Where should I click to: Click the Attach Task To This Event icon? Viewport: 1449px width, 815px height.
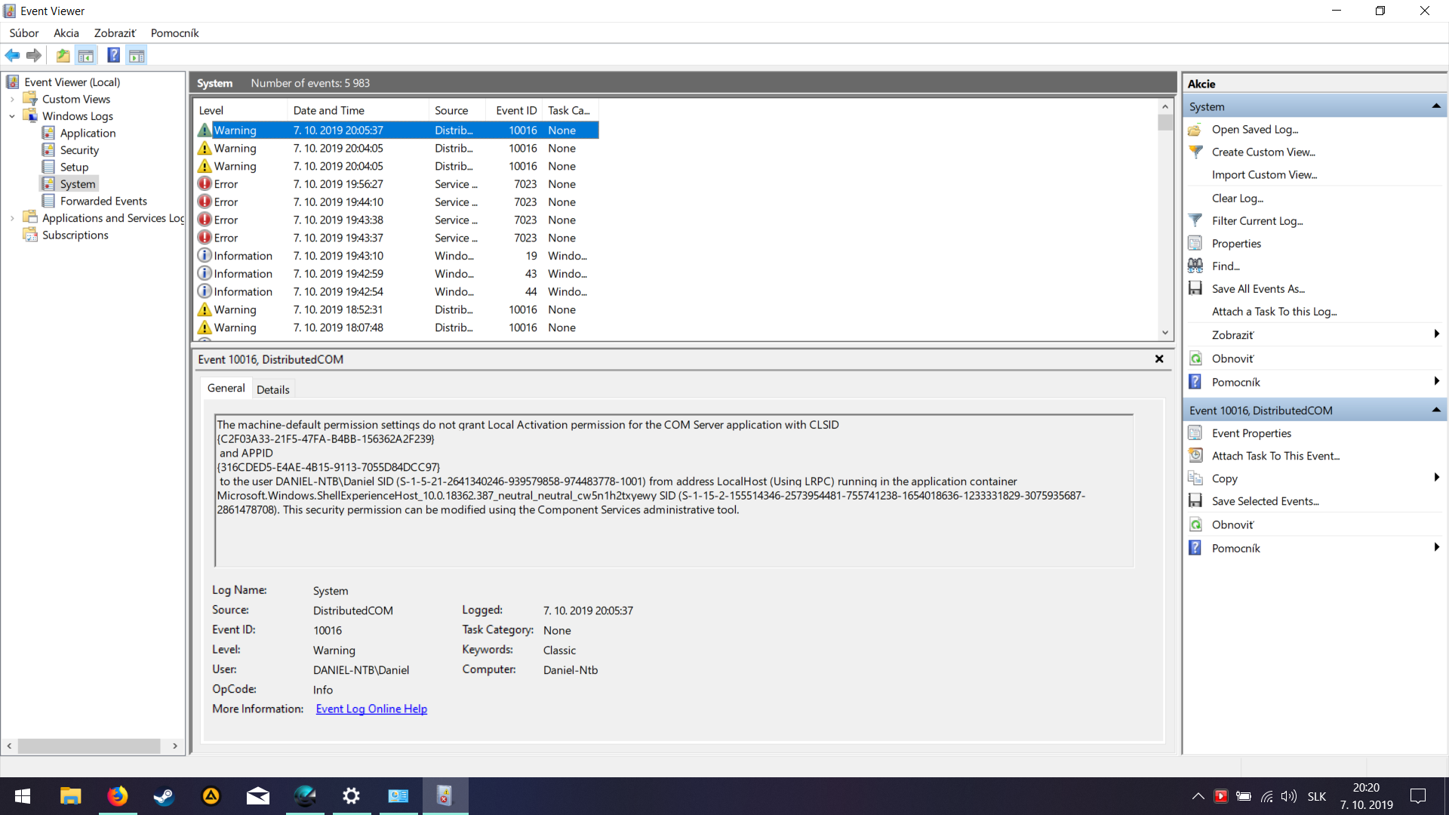(1195, 456)
